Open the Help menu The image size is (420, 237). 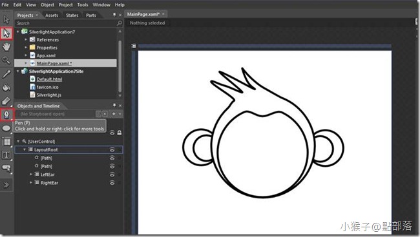click(x=120, y=5)
